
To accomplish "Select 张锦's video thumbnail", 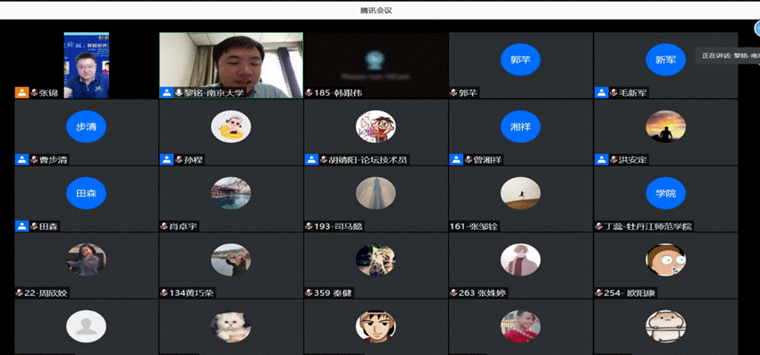I will click(x=86, y=65).
